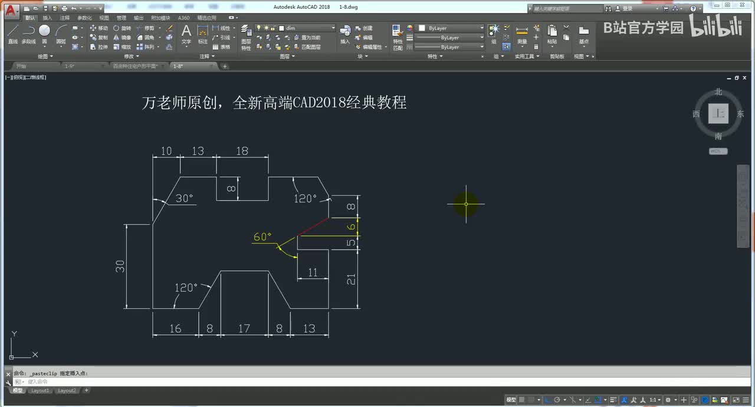Click Edit Attributes (编辑属性) button
This screenshot has width=755, height=407.
pyautogui.click(x=368, y=47)
